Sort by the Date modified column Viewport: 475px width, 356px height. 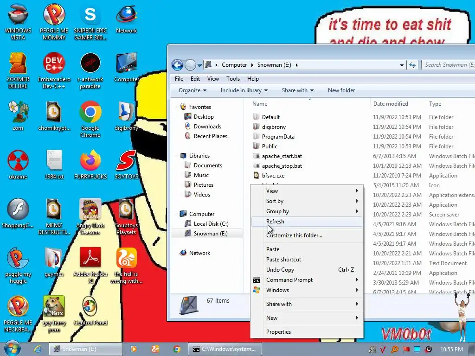tap(398, 103)
